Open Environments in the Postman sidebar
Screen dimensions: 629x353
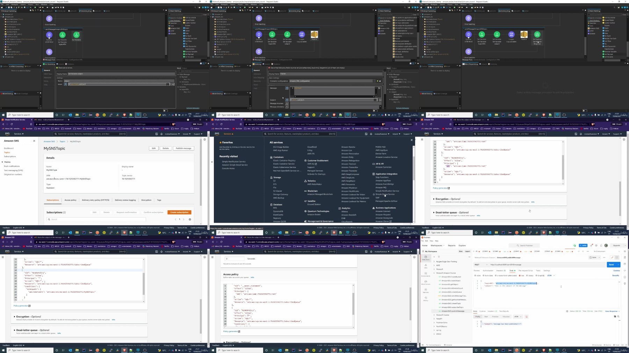[x=426, y=274]
